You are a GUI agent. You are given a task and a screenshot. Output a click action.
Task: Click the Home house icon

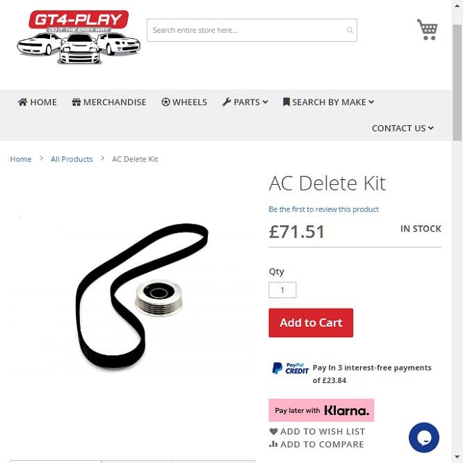22,102
